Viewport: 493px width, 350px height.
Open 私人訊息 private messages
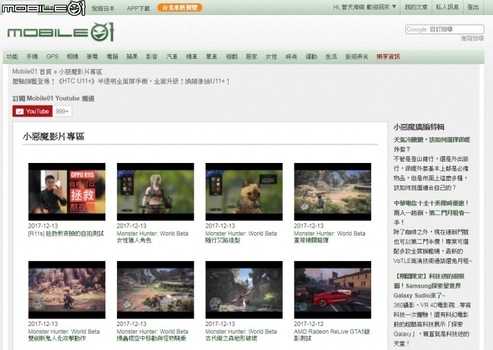pyautogui.click(x=447, y=7)
